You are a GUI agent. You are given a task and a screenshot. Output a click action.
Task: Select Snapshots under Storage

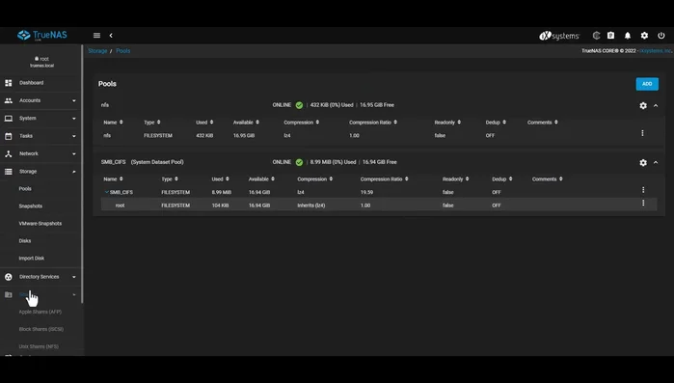click(31, 205)
